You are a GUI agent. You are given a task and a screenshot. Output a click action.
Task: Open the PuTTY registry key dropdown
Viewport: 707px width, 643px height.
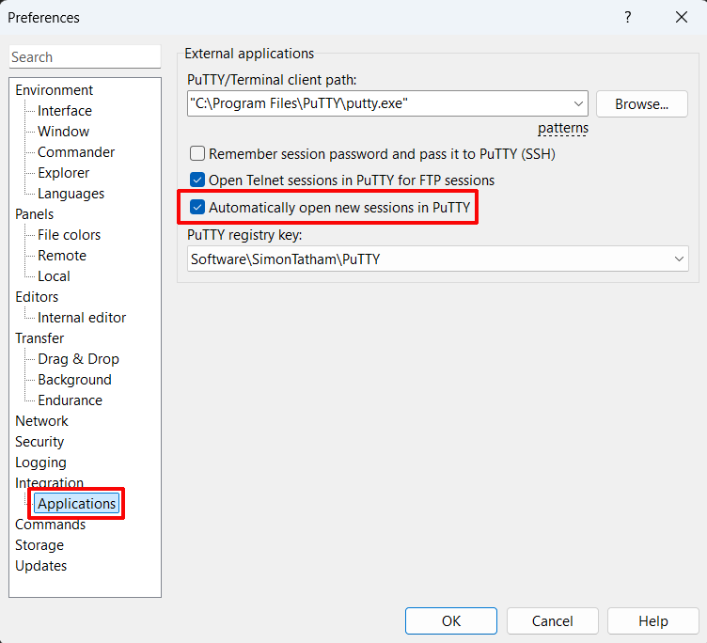point(679,259)
